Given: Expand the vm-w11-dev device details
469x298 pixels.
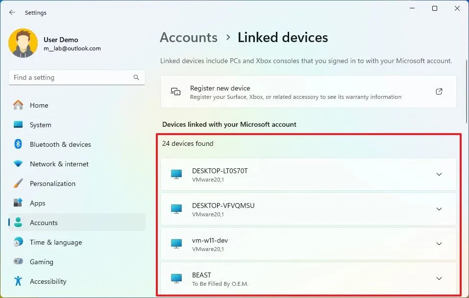Looking at the screenshot, I should point(439,244).
